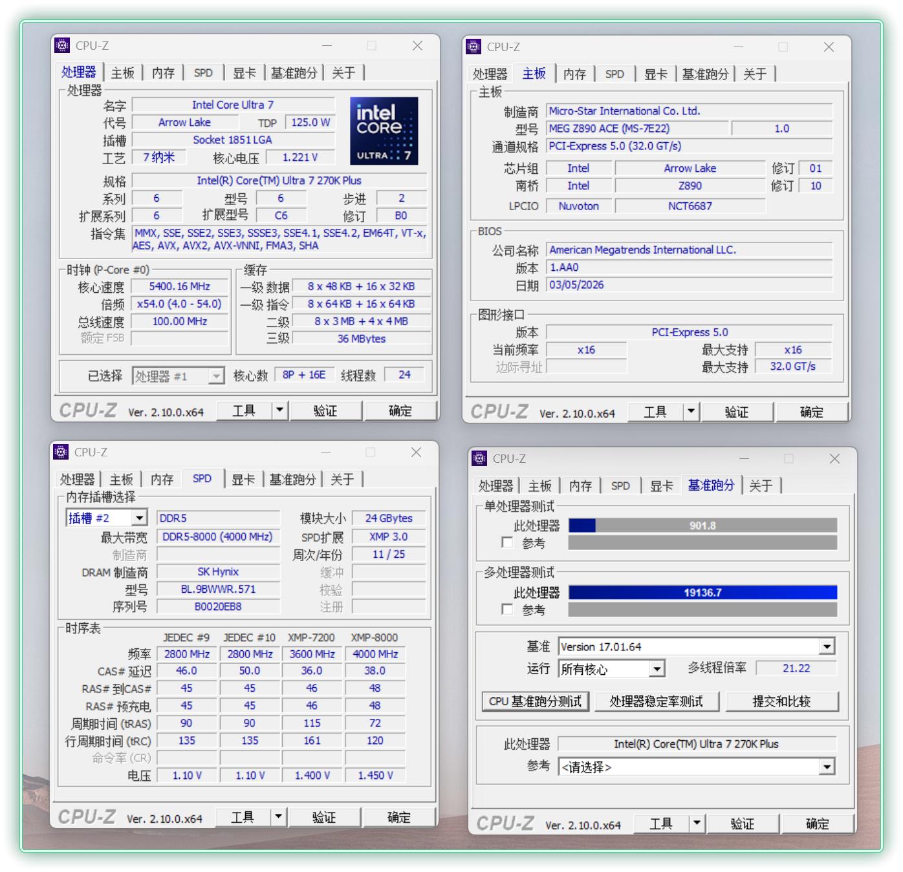
Task: Click the CPU-Z app icon in processor window title bar
Action: [x=62, y=45]
